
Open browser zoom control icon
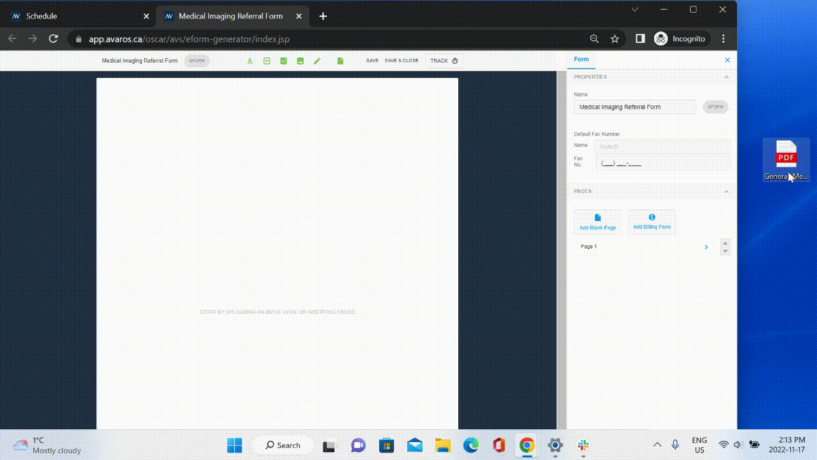594,39
